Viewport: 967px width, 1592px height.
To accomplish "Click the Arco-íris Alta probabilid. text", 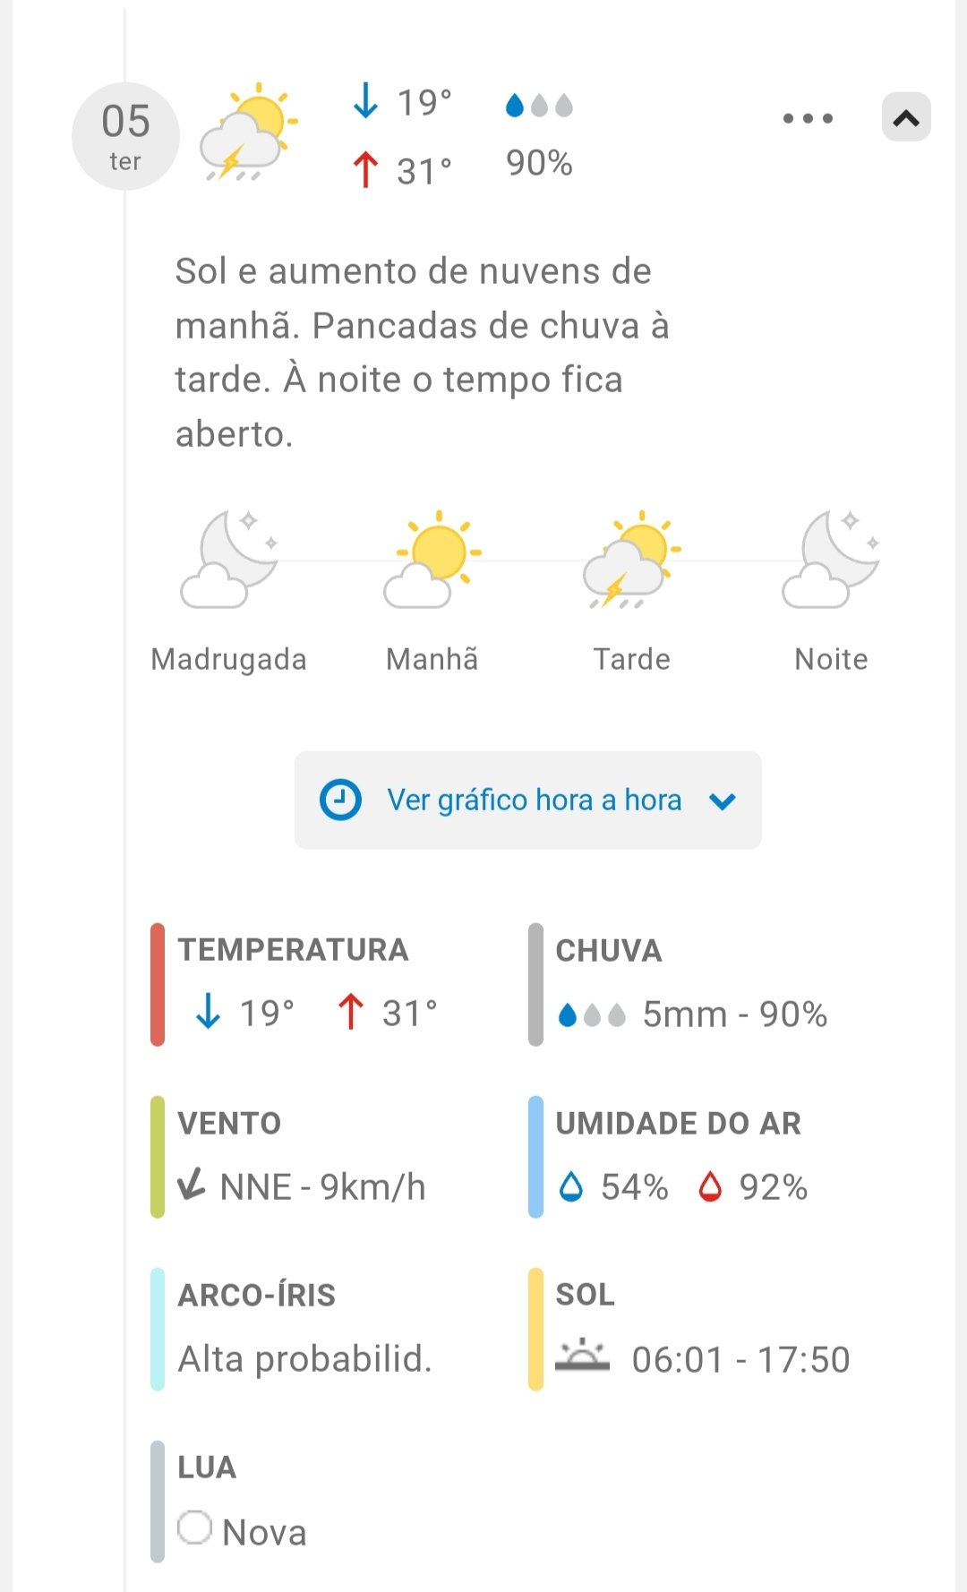I will [x=304, y=1359].
